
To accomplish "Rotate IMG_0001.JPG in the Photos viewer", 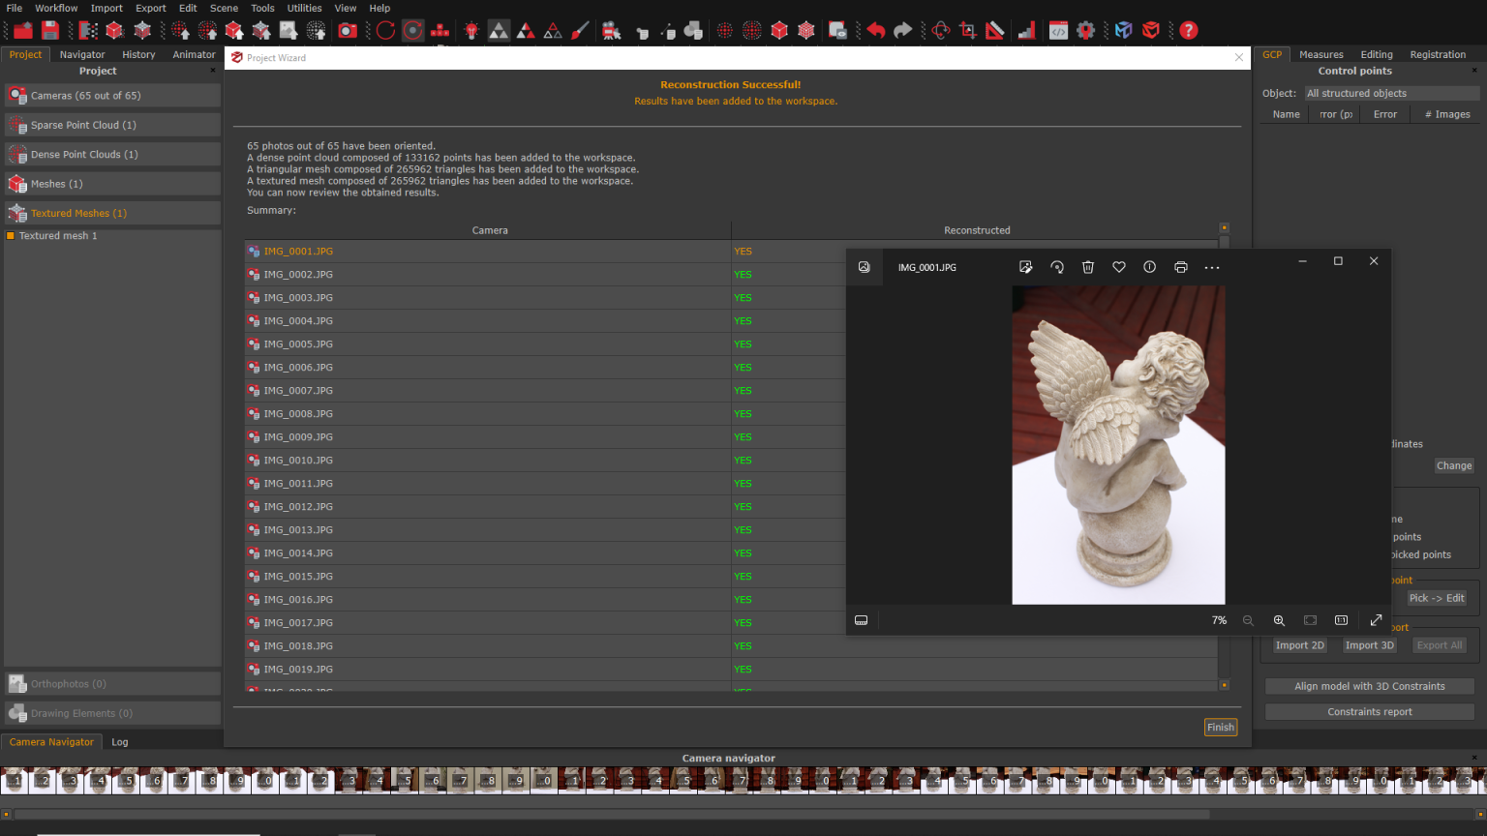I will (x=1057, y=267).
